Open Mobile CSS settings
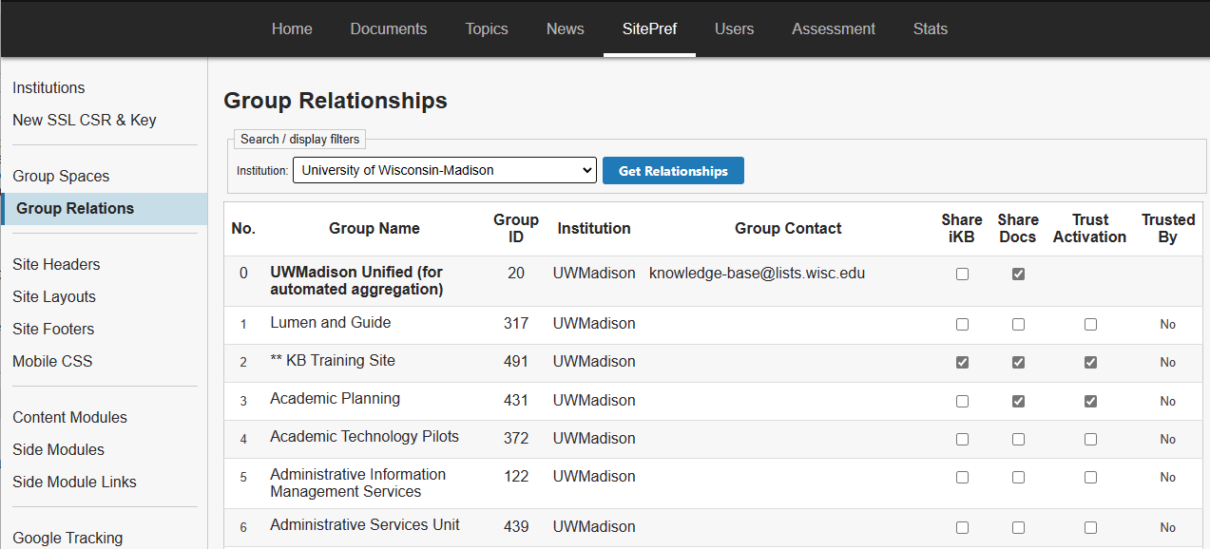1210x549 pixels. [x=52, y=361]
